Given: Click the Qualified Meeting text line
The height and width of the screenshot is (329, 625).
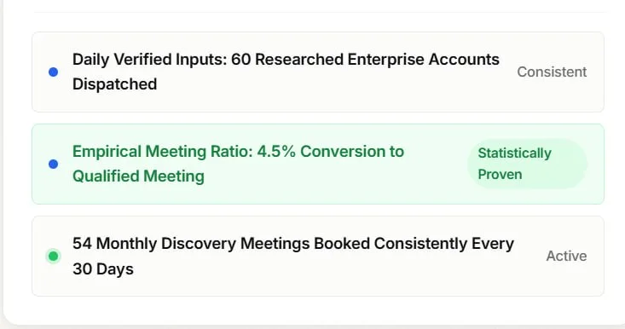Looking at the screenshot, I should coord(138,176).
